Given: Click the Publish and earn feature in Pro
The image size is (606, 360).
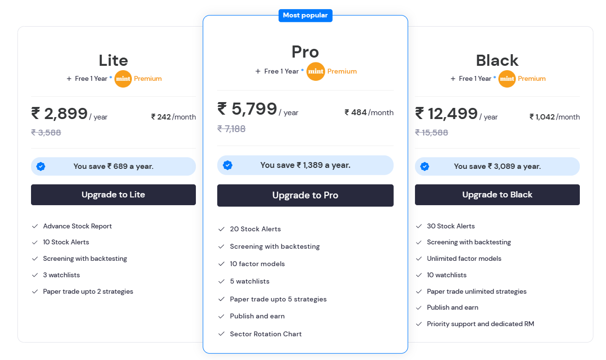Looking at the screenshot, I should (257, 316).
